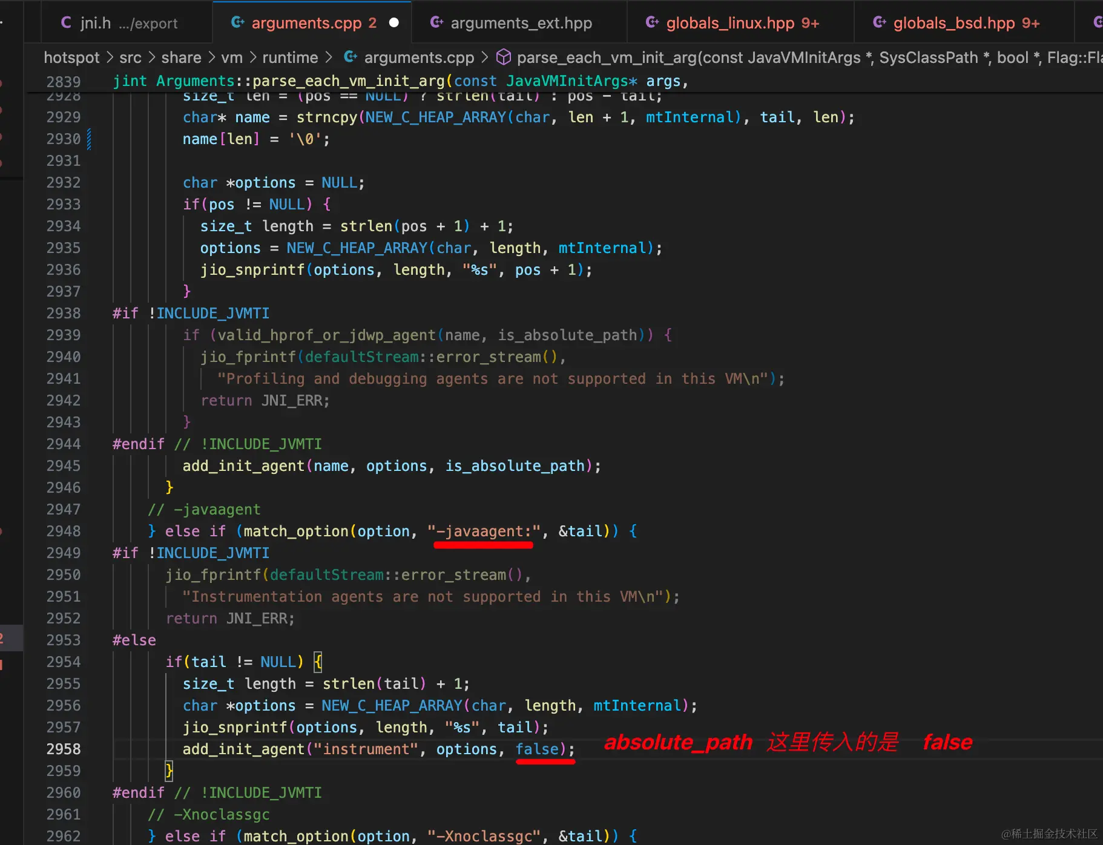The width and height of the screenshot is (1103, 845).
Task: Click the file icon on globals_linux.hpp tab
Action: (x=652, y=23)
